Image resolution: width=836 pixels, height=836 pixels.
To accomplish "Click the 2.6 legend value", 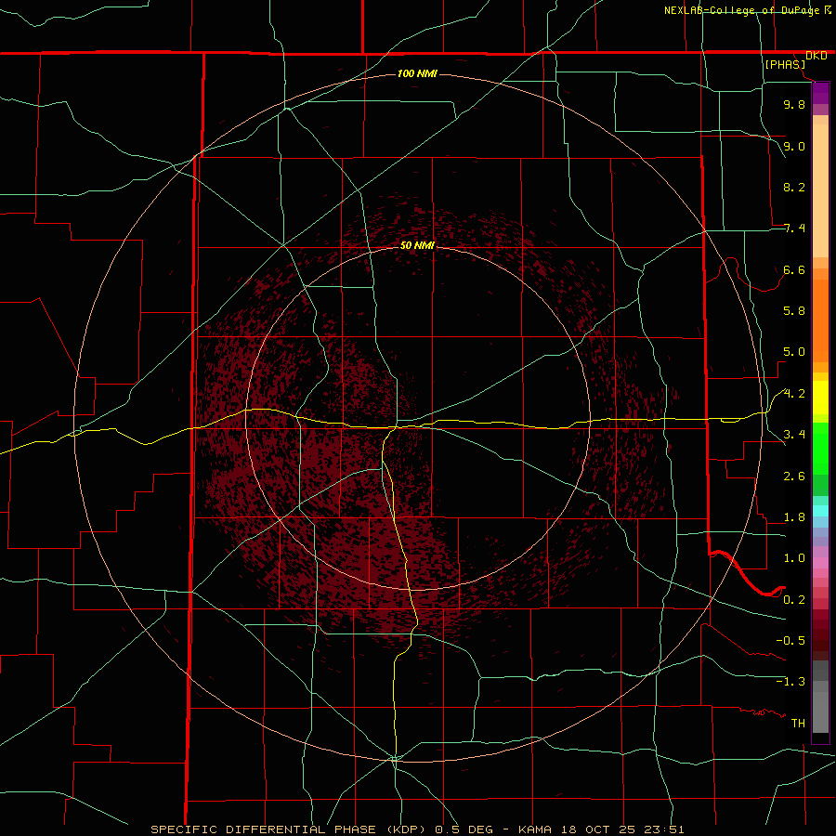I will tap(794, 477).
